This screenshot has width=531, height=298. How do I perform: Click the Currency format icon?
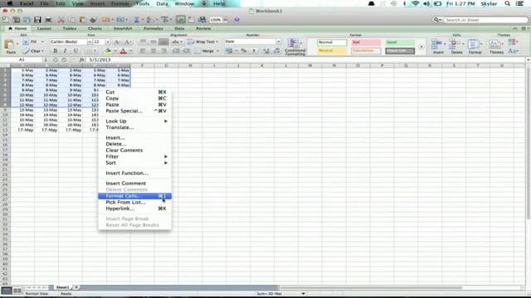[229, 51]
